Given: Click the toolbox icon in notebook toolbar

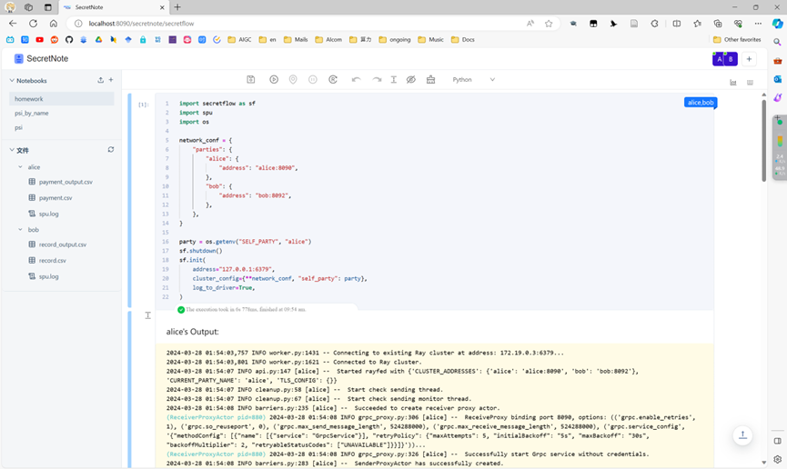Looking at the screenshot, I should point(431,80).
